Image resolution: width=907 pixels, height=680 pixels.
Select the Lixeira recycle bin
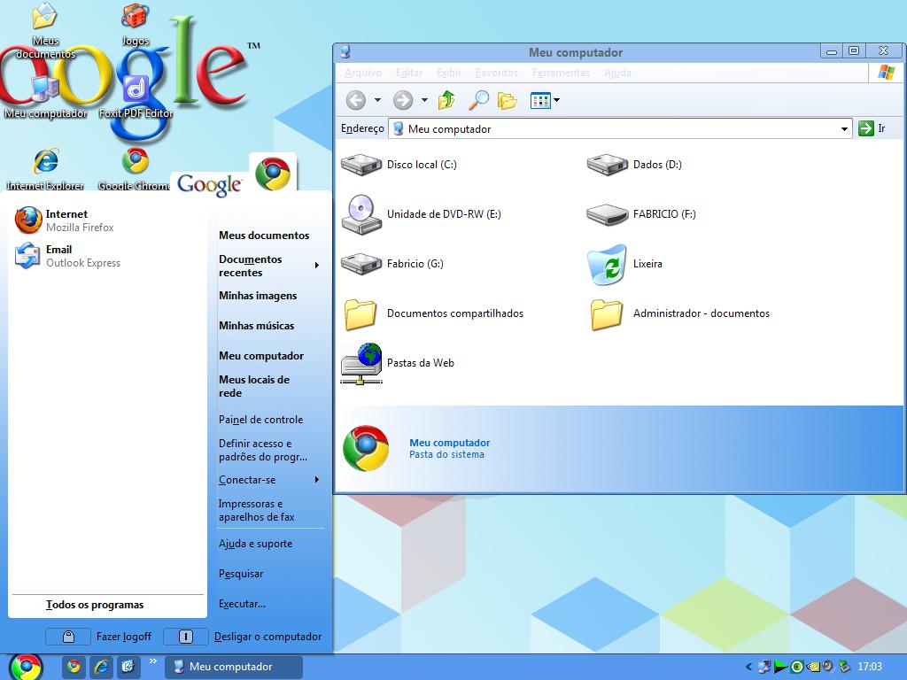click(624, 264)
